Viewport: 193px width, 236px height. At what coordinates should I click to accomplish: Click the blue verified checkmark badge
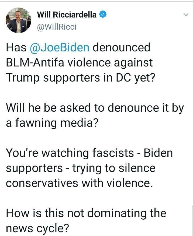pos(103,15)
